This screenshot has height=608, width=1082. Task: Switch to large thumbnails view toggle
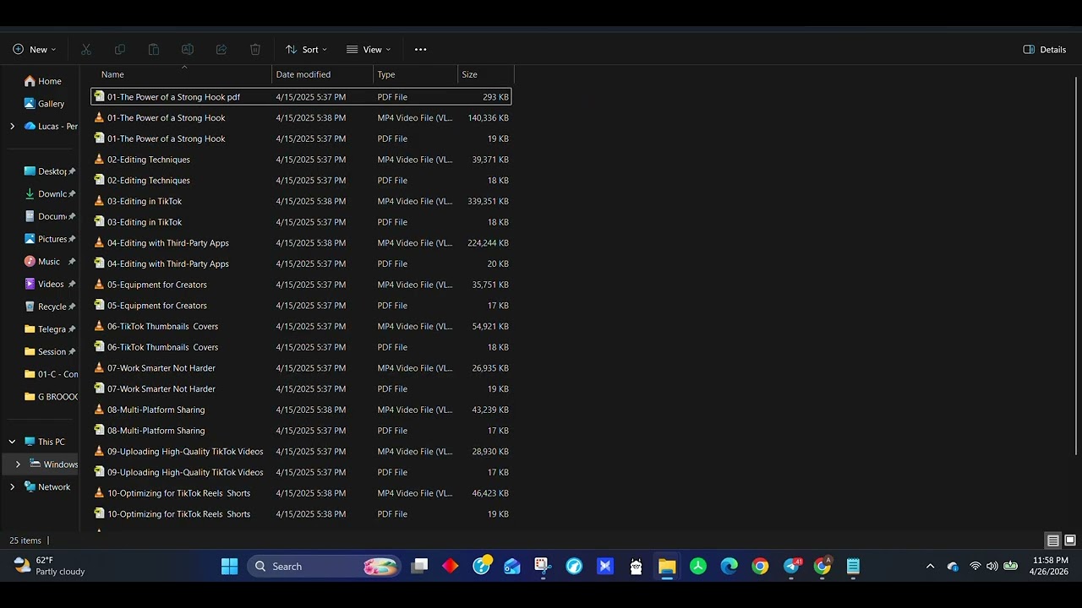(x=1070, y=540)
